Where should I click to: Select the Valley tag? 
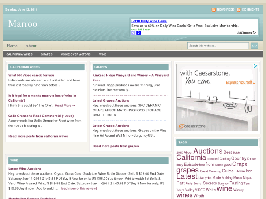[190, 190]
